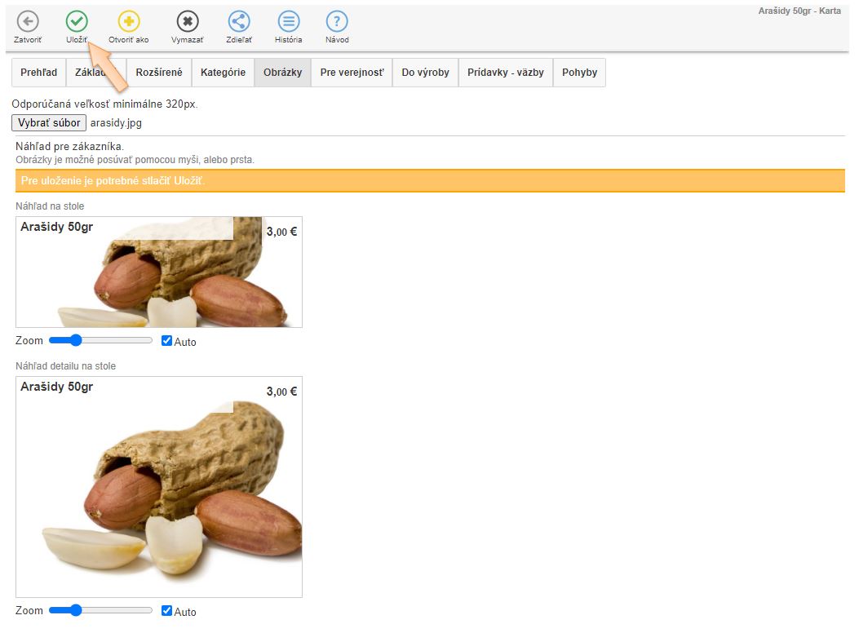Screen dimensions: 859x633
Task: Click the Otvoriť ako plus icon
Action: point(129,22)
